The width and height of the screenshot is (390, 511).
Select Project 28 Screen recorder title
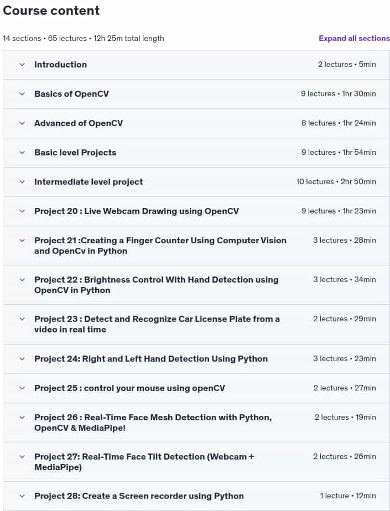coord(139,496)
